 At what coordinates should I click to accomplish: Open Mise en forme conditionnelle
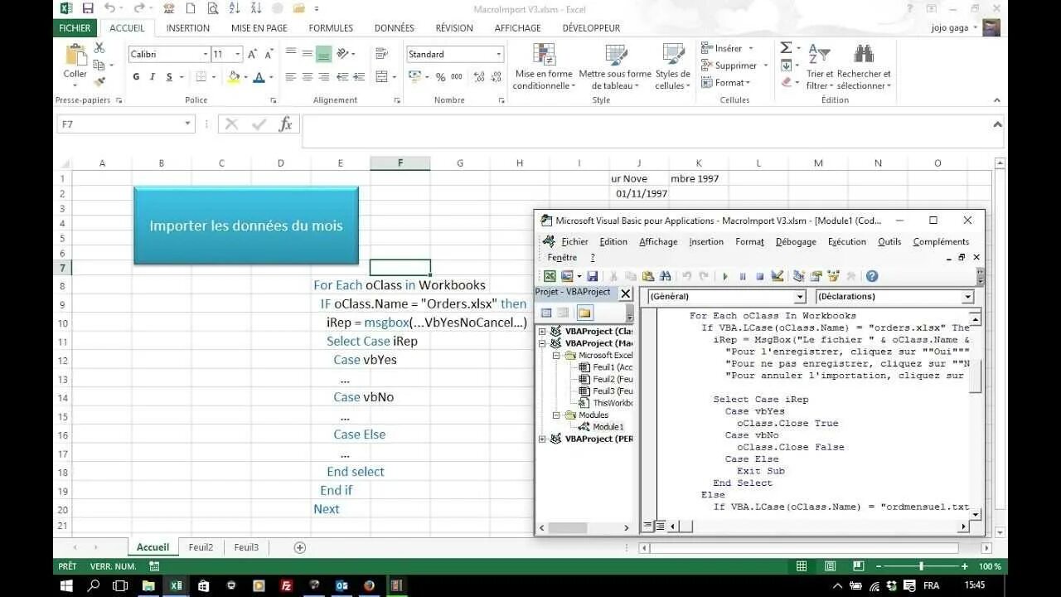[544, 66]
